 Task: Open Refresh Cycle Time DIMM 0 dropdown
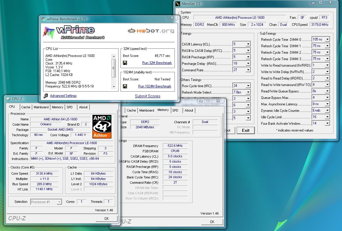point(327,40)
